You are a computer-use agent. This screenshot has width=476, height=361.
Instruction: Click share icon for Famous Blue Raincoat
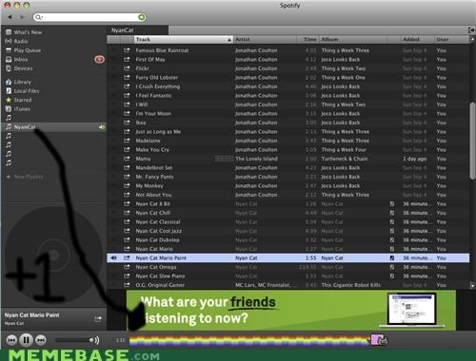pyautogui.click(x=127, y=50)
